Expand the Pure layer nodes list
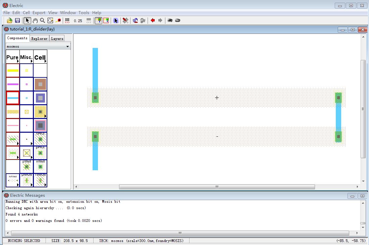Screen dimensions: 369x245 13,57
